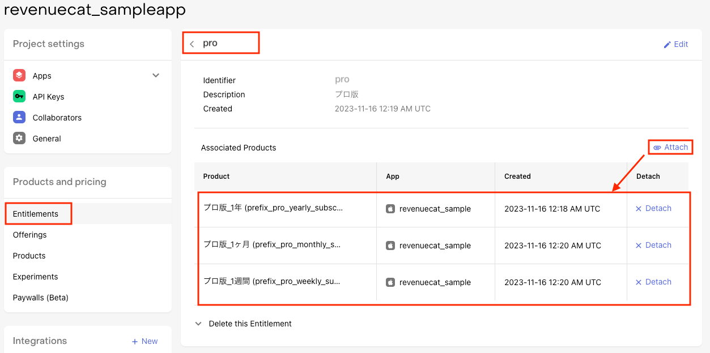Click the green API Keys key icon
710x353 pixels.
[x=19, y=96]
